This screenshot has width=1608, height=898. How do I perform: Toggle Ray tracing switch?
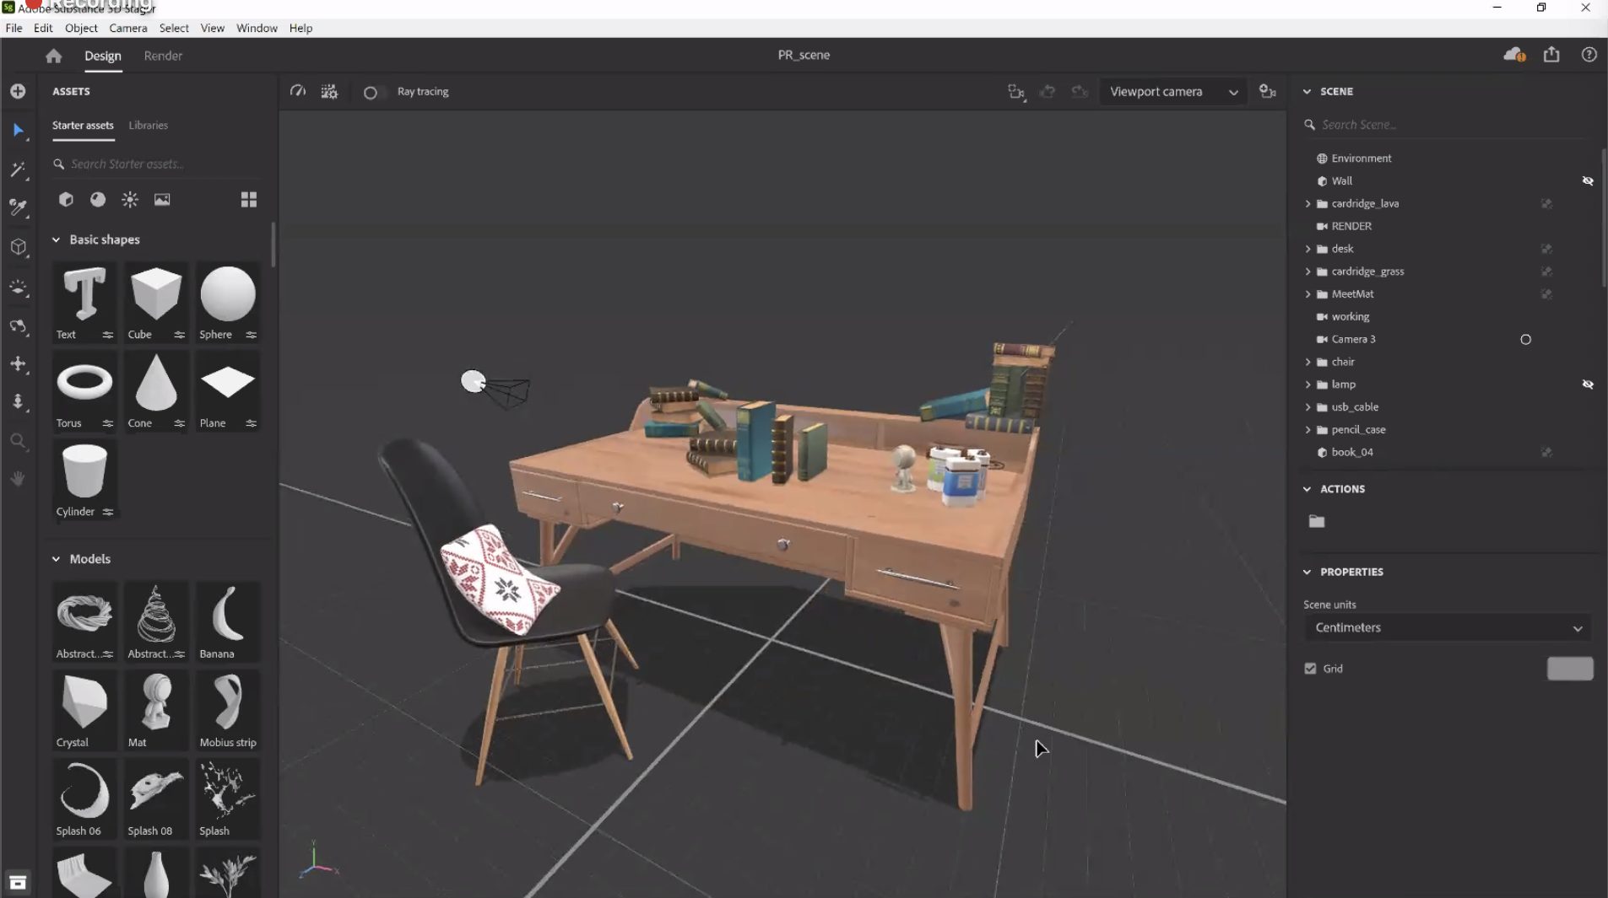(371, 92)
